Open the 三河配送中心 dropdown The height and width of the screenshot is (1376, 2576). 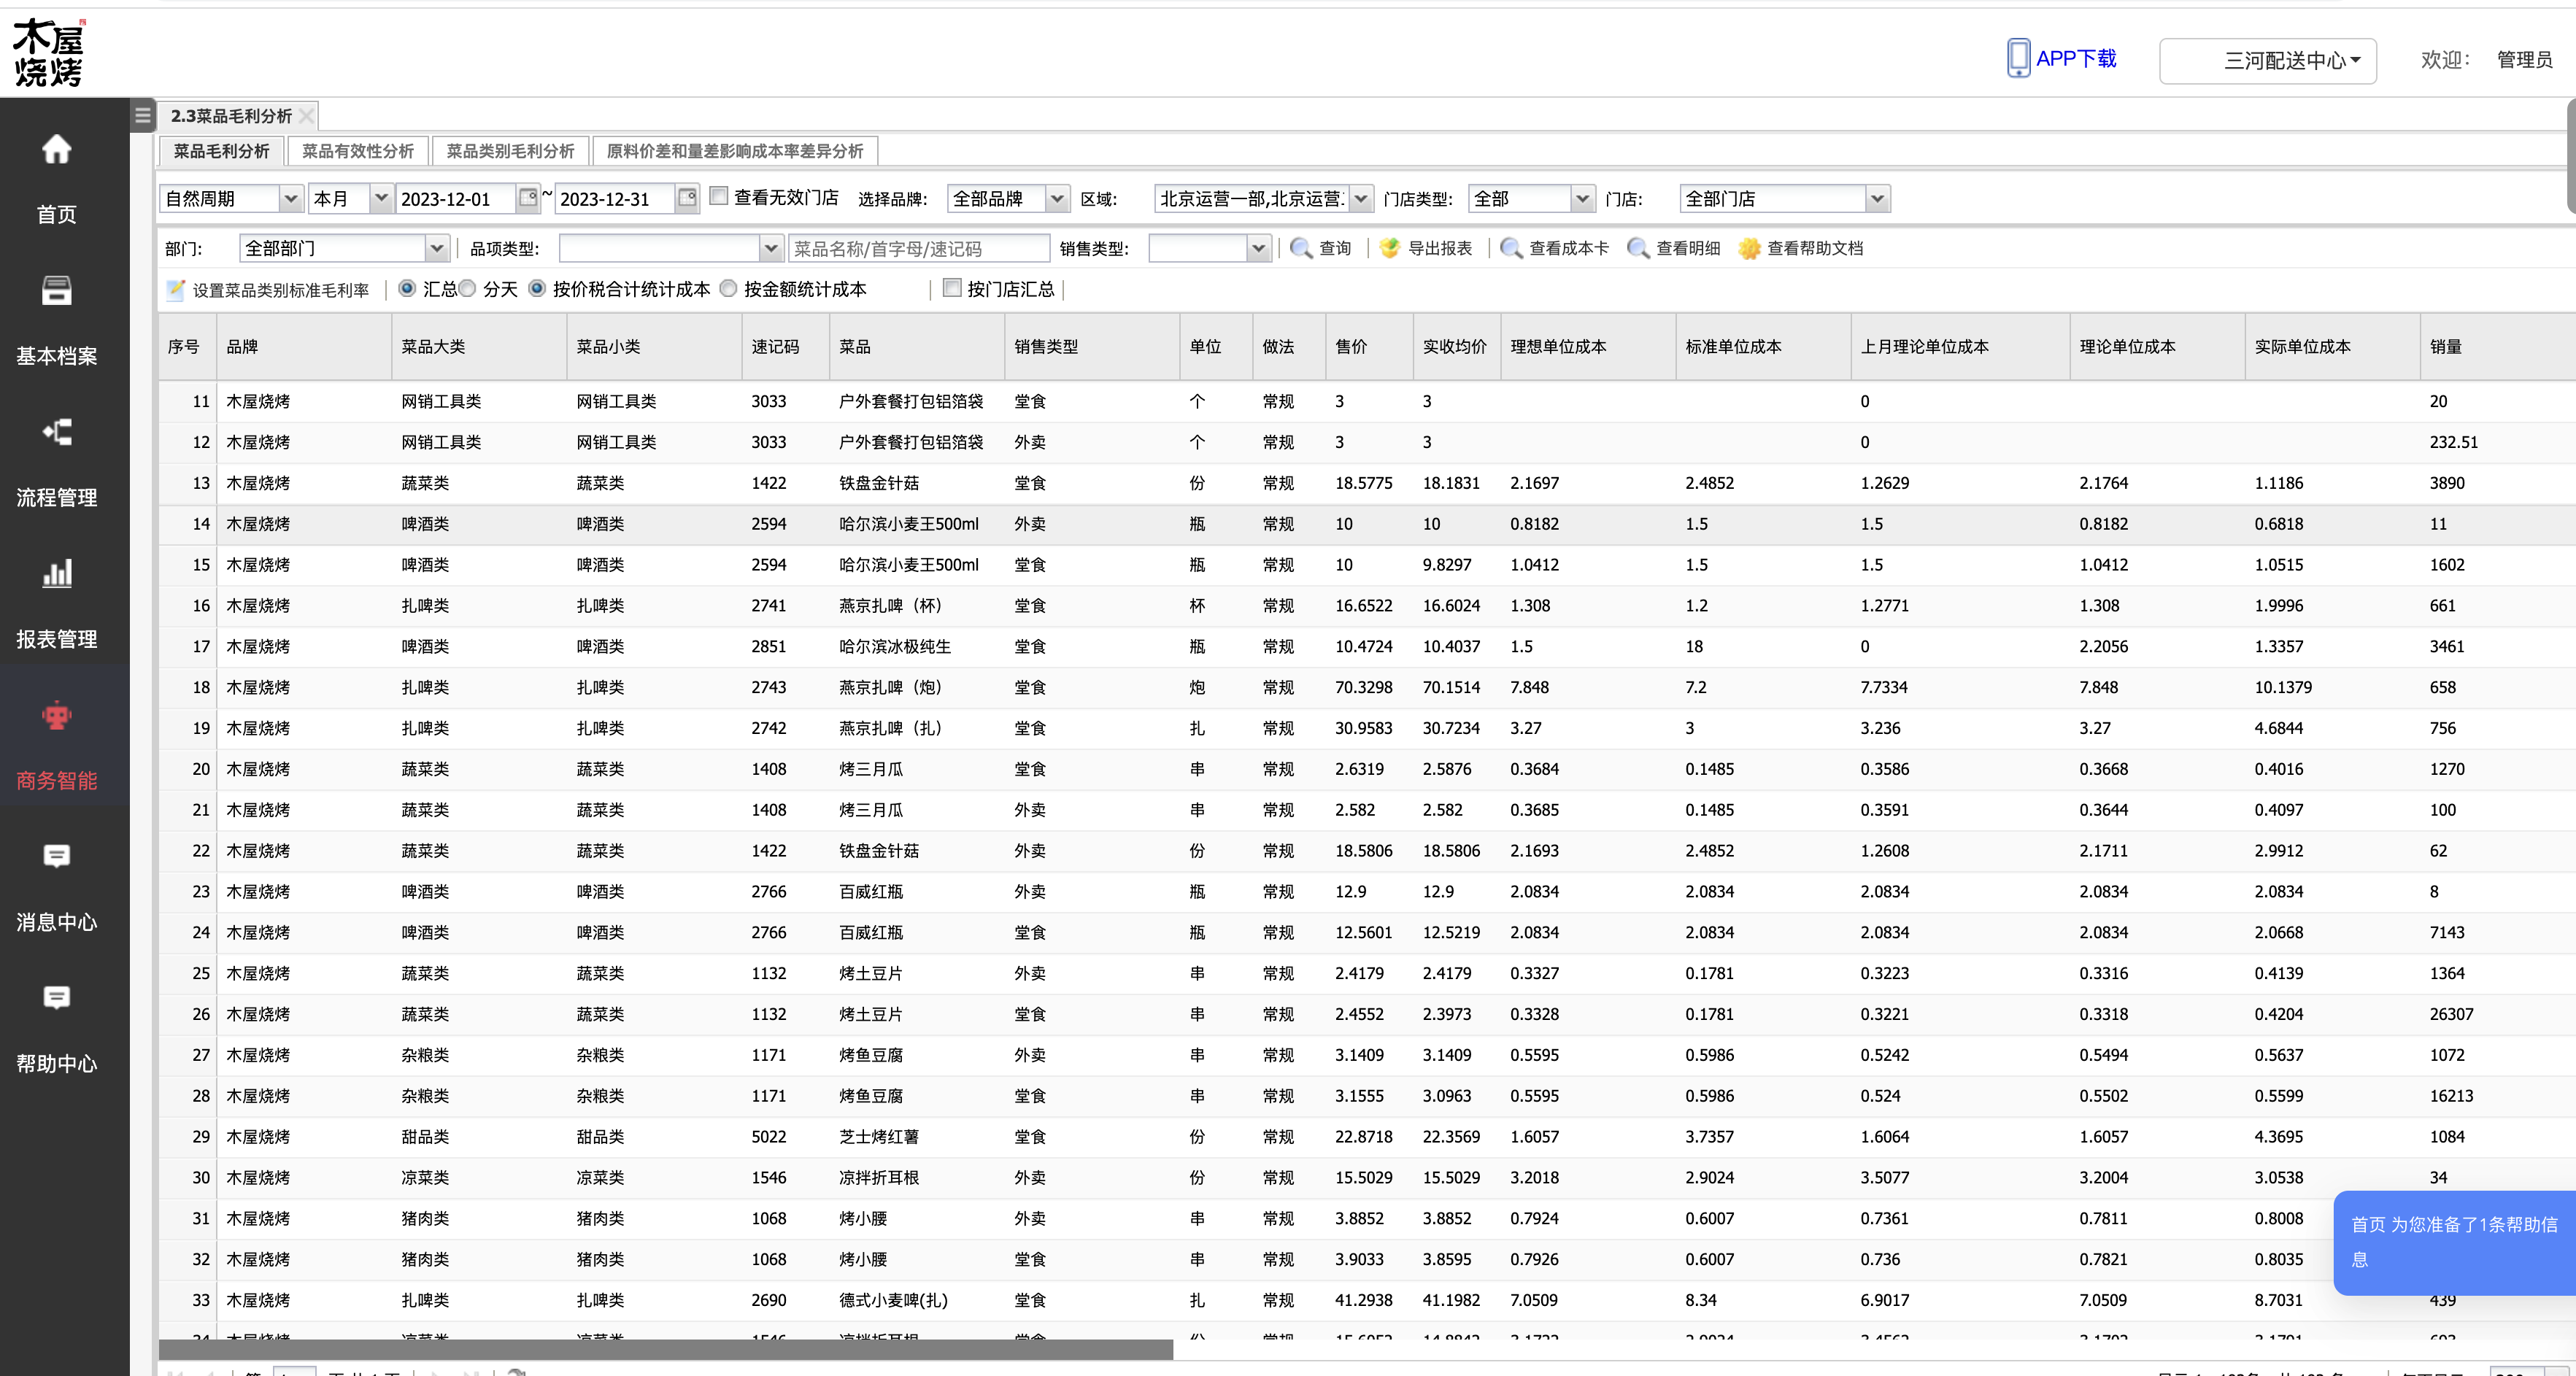point(2267,61)
